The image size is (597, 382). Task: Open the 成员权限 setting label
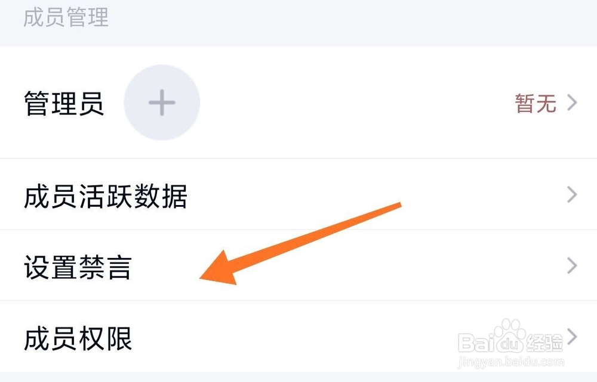(x=78, y=338)
